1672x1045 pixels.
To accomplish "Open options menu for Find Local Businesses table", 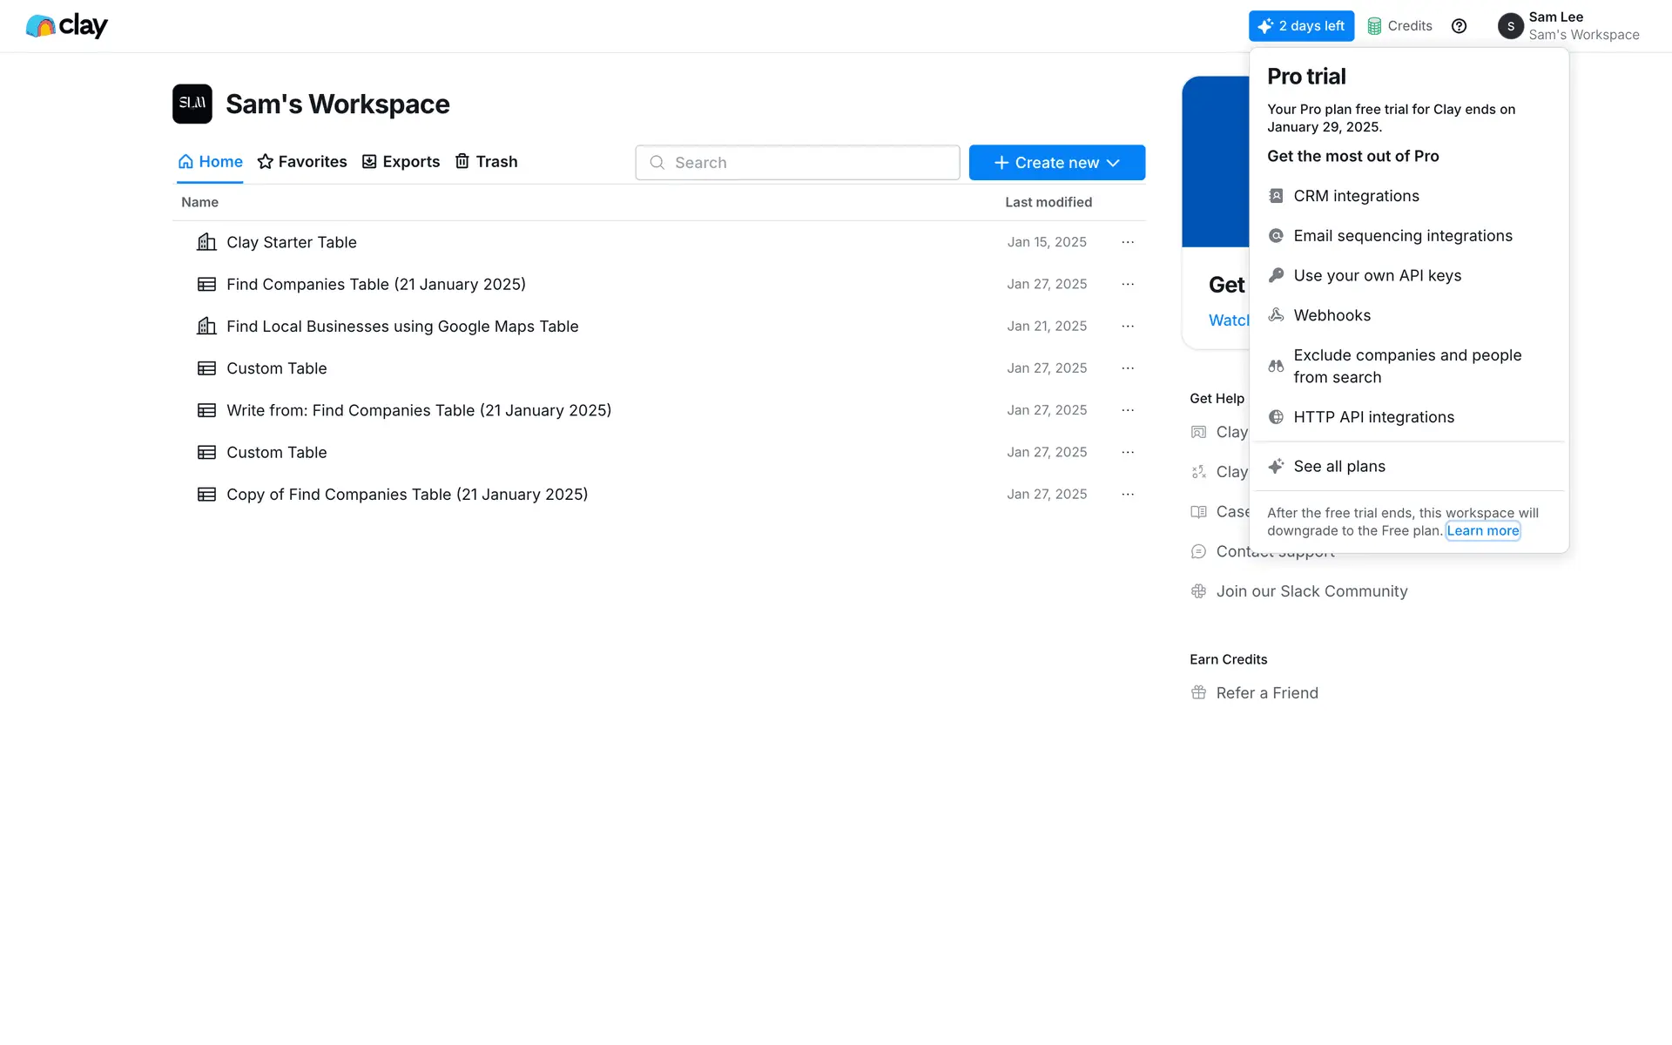I will click(1128, 327).
